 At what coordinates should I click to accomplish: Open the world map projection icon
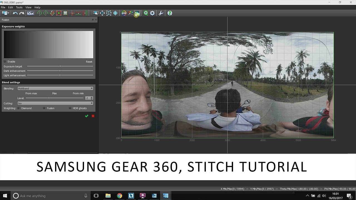[x=30, y=13]
